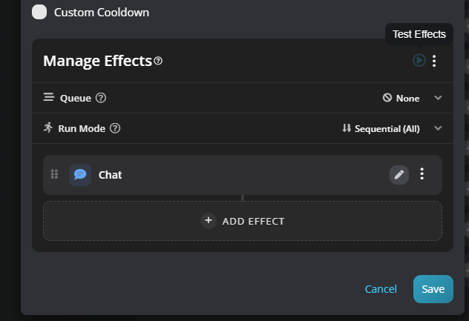Change the Sequential (All) run mode selection
The image size is (469, 321).
click(381, 128)
